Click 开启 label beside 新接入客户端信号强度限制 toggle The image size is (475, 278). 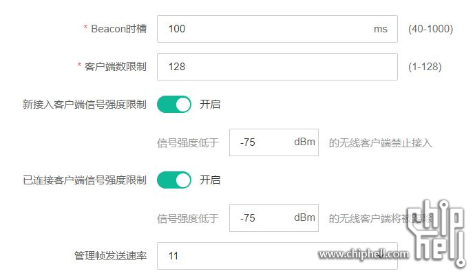click(x=210, y=105)
